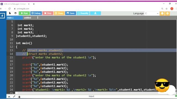This screenshot has height=99, width=177.
Task: Open the browser profile avatar
Action: 172,9
